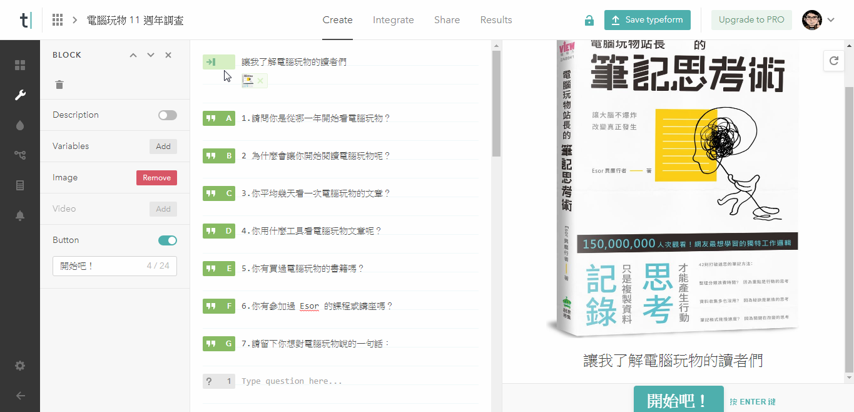The image size is (854, 412).
Task: Open the Notifications bell sidebar icon
Action: (x=20, y=215)
